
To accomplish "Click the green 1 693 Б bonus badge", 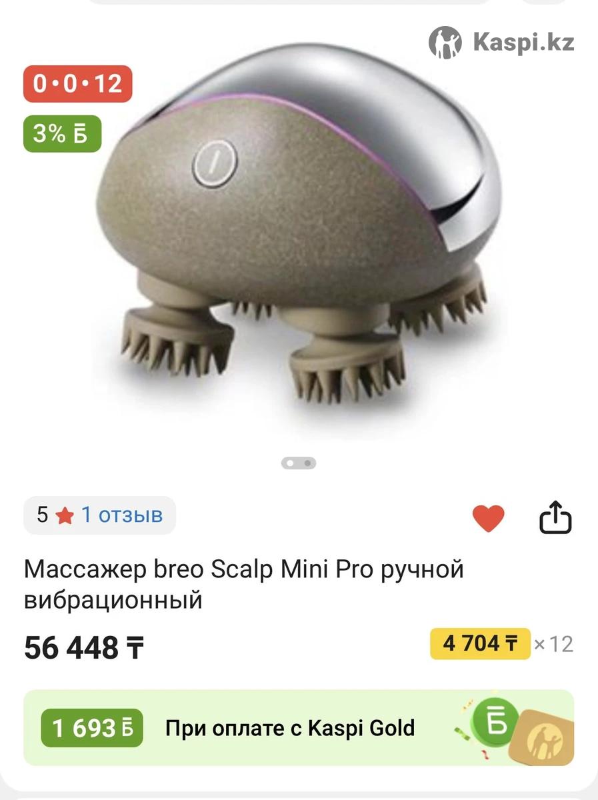I will 92,728.
